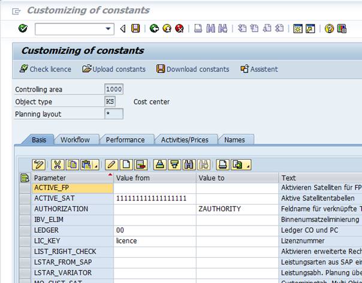Click the binoculars Find icon in grid toolbar
This screenshot has height=283, width=362.
tap(189, 165)
